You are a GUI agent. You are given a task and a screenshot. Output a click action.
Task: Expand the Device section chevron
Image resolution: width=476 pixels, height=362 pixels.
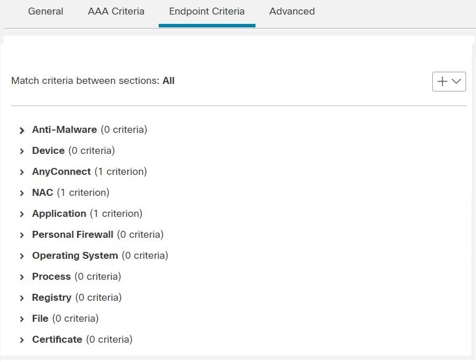[22, 151]
